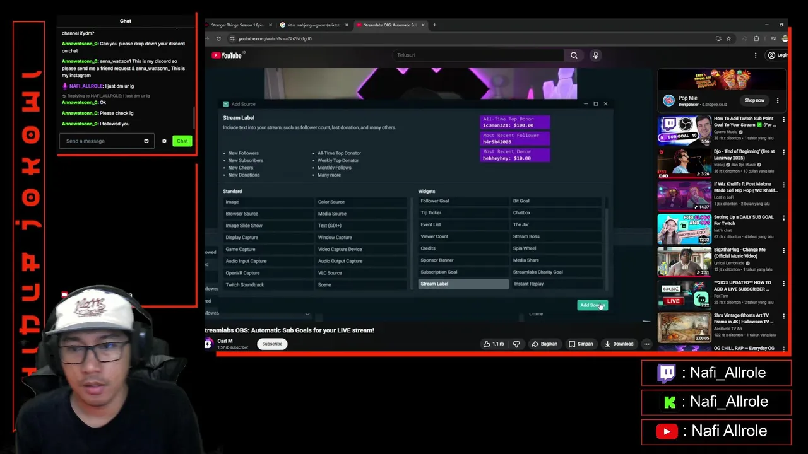
Task: Bookmark this page with the star icon
Action: coord(728,38)
